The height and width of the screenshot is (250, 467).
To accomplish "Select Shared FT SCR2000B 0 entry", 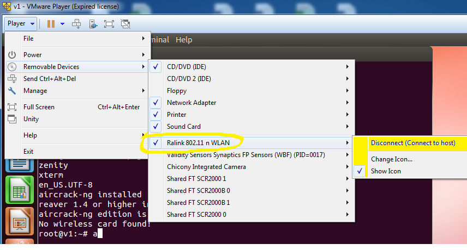I will (x=252, y=191).
